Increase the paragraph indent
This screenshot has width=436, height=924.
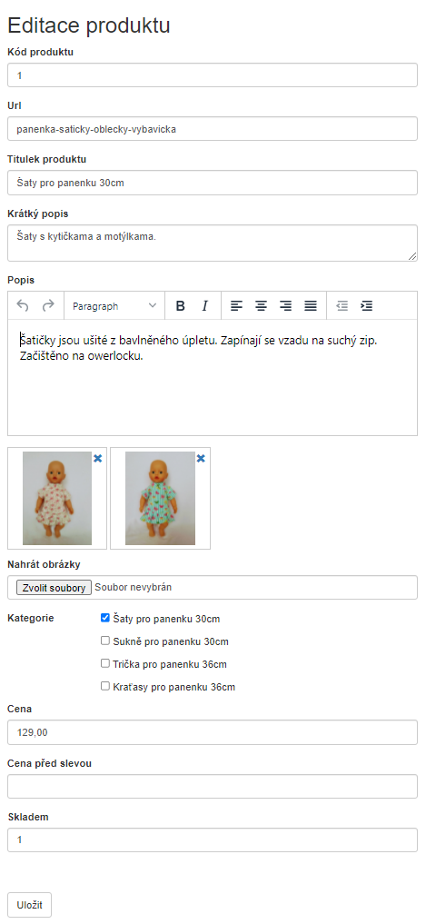tap(366, 306)
